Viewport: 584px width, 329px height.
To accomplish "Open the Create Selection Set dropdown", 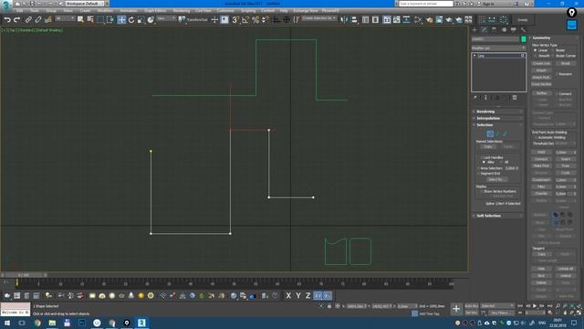I will click(318, 18).
